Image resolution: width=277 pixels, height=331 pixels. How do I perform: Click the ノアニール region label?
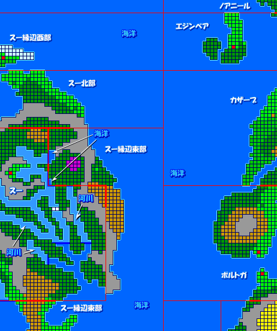tap(235, 6)
